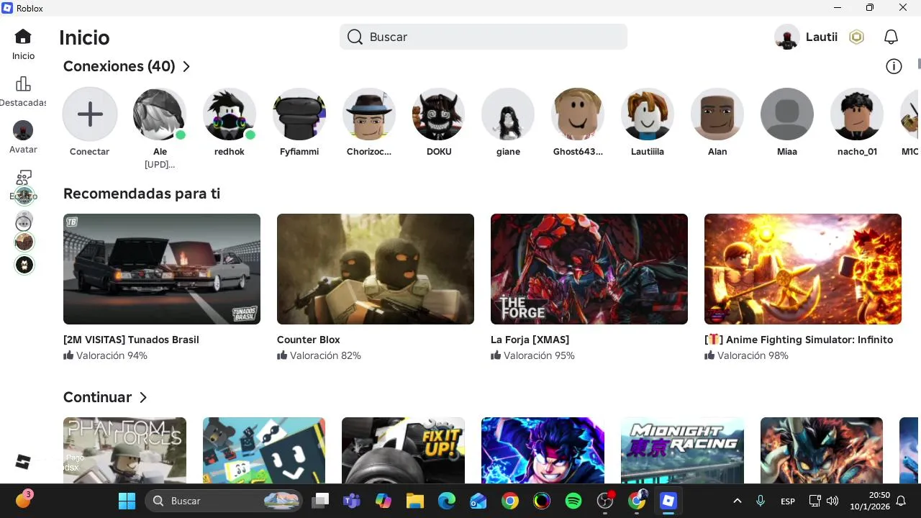The height and width of the screenshot is (518, 921).
Task: Open Ghost643... connection avatar
Action: point(578,114)
